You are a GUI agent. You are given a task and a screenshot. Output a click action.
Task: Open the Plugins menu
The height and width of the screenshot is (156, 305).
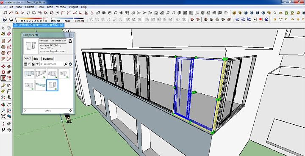click(x=74, y=7)
